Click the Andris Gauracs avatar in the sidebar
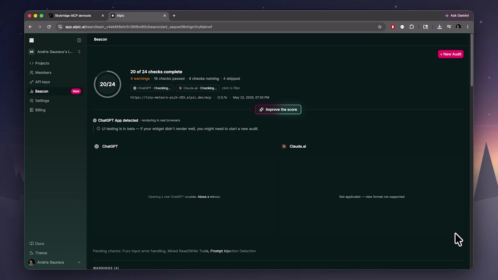 click(32, 262)
